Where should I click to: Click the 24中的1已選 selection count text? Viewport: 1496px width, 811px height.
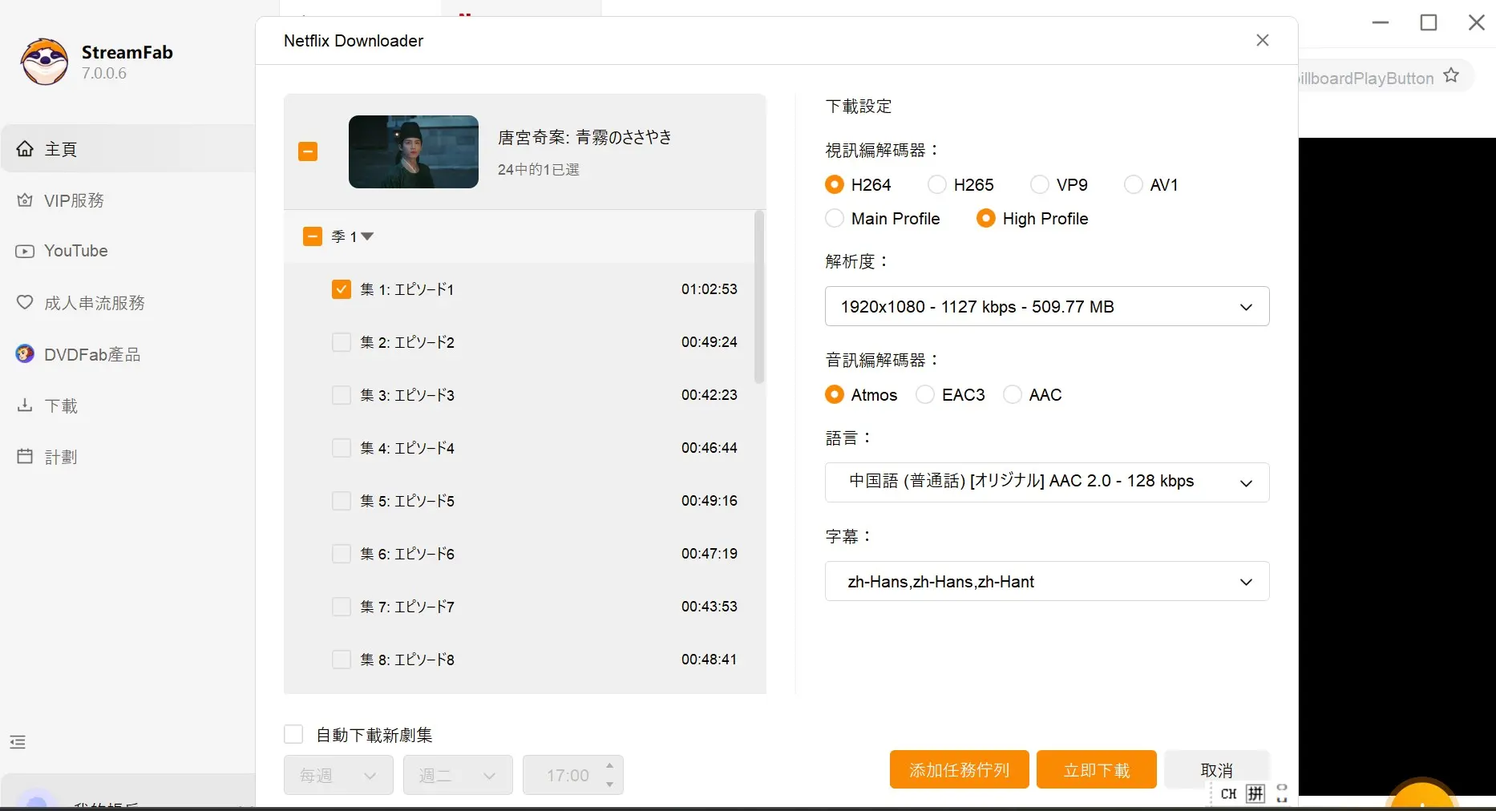[539, 170]
